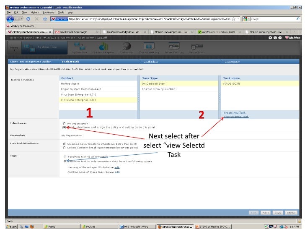This screenshot has width=305, height=229.
Task: Bookmark the page with the star icon
Action: pyautogui.click(x=233, y=19)
